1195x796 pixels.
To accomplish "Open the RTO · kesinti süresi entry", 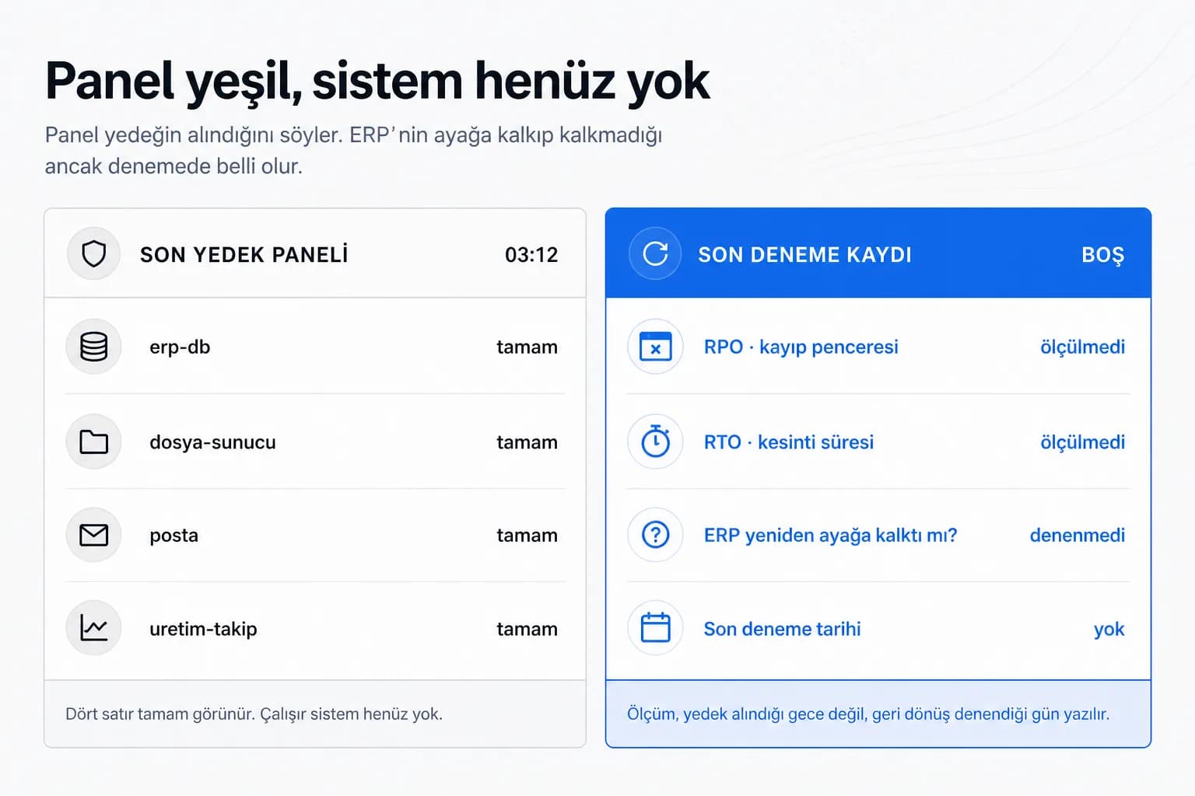I will (788, 442).
